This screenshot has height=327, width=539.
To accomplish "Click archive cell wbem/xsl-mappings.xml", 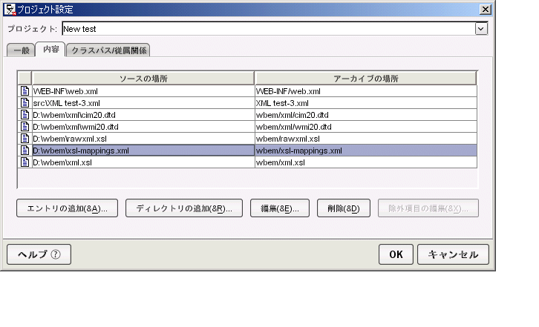I will point(366,150).
